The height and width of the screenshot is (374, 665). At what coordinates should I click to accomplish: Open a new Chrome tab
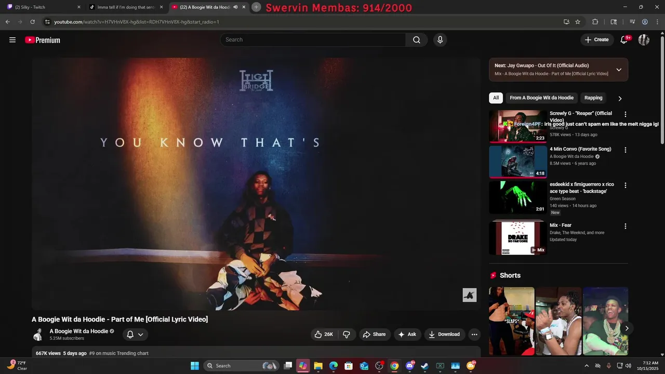(256, 7)
